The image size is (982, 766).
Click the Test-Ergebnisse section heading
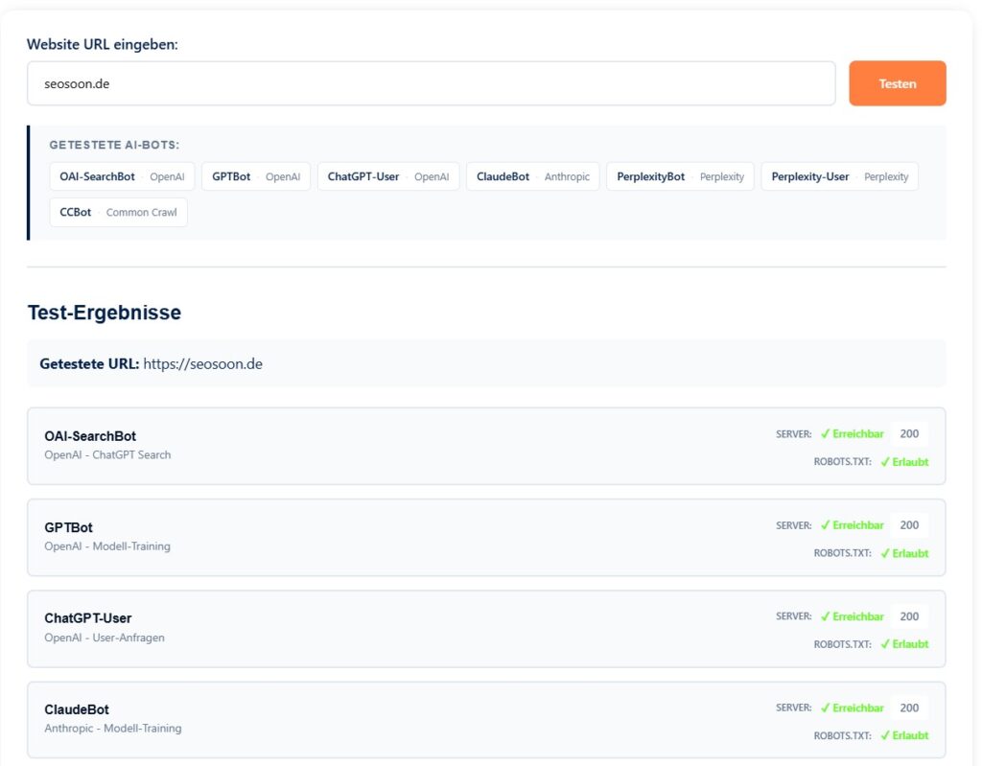(106, 312)
